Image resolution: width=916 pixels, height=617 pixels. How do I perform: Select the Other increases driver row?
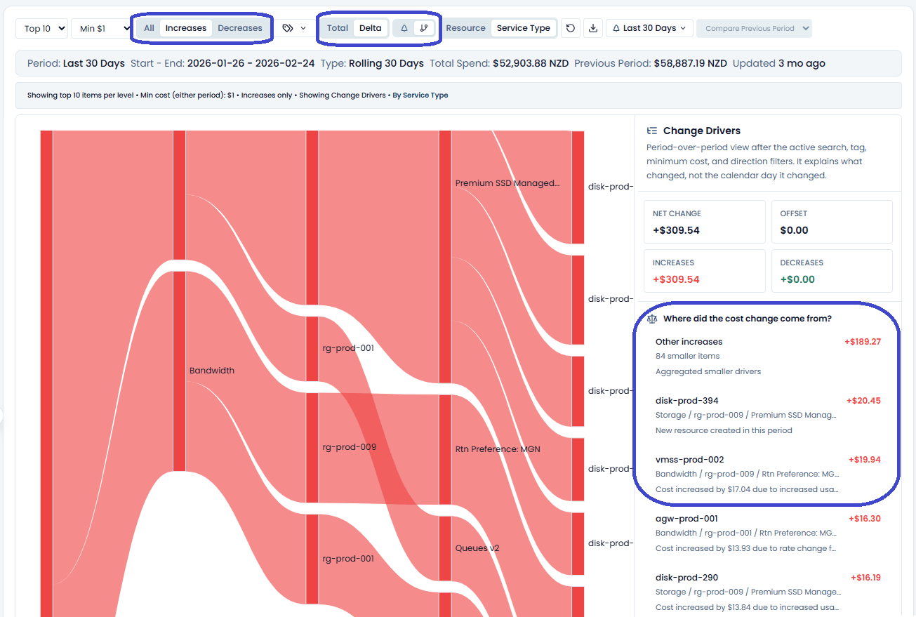[x=768, y=357]
